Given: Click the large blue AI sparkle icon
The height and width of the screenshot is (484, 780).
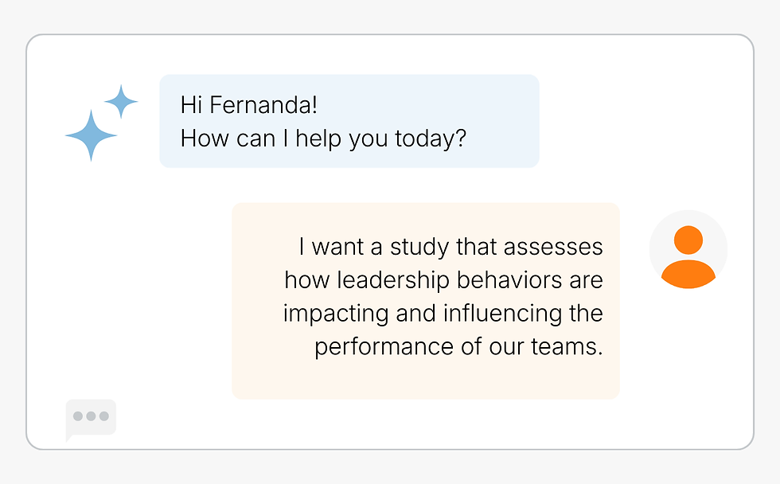Looking at the screenshot, I should pos(91,136).
